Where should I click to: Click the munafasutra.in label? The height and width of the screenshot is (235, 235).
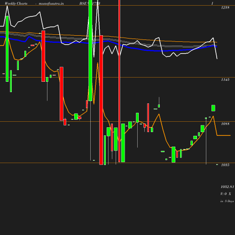pyautogui.click(x=51, y=3)
